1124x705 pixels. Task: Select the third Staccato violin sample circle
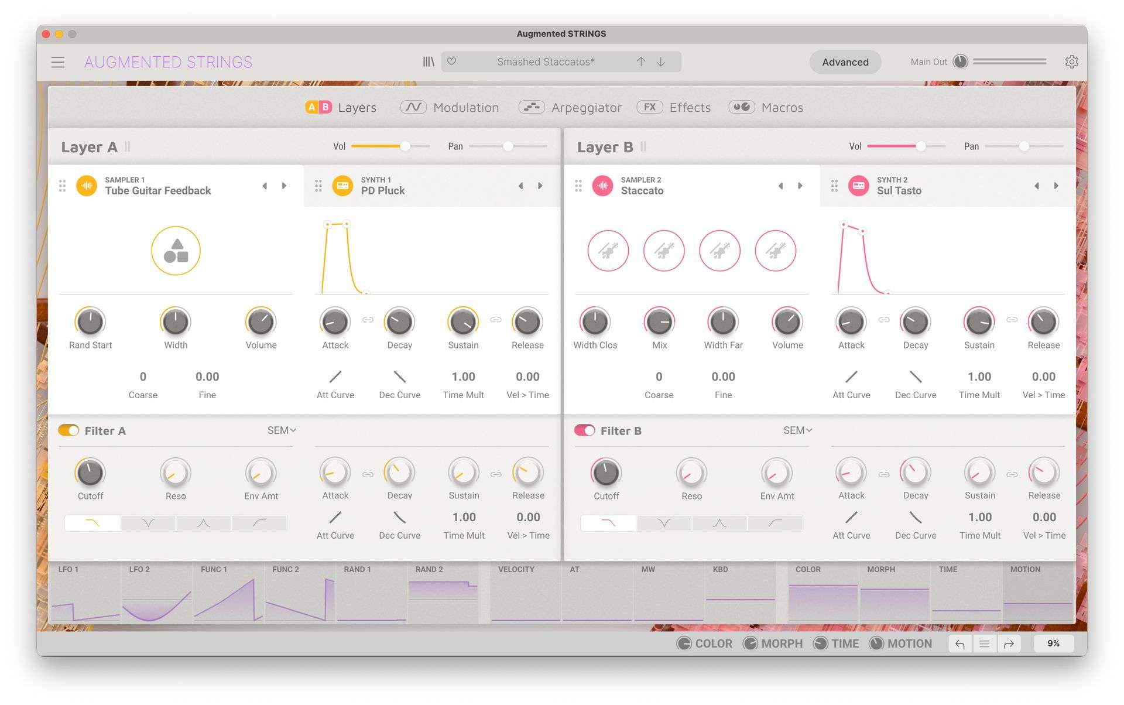point(720,251)
